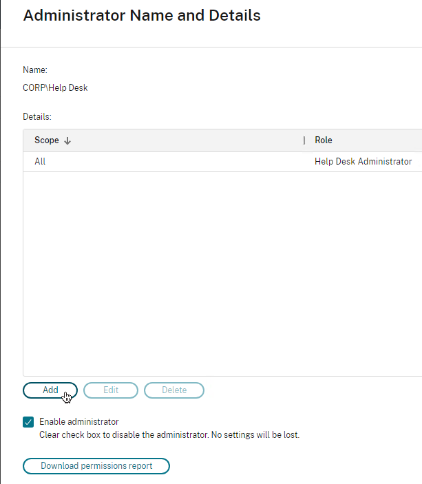Click the Edit button
This screenshot has width=422, height=484.
pyautogui.click(x=111, y=390)
